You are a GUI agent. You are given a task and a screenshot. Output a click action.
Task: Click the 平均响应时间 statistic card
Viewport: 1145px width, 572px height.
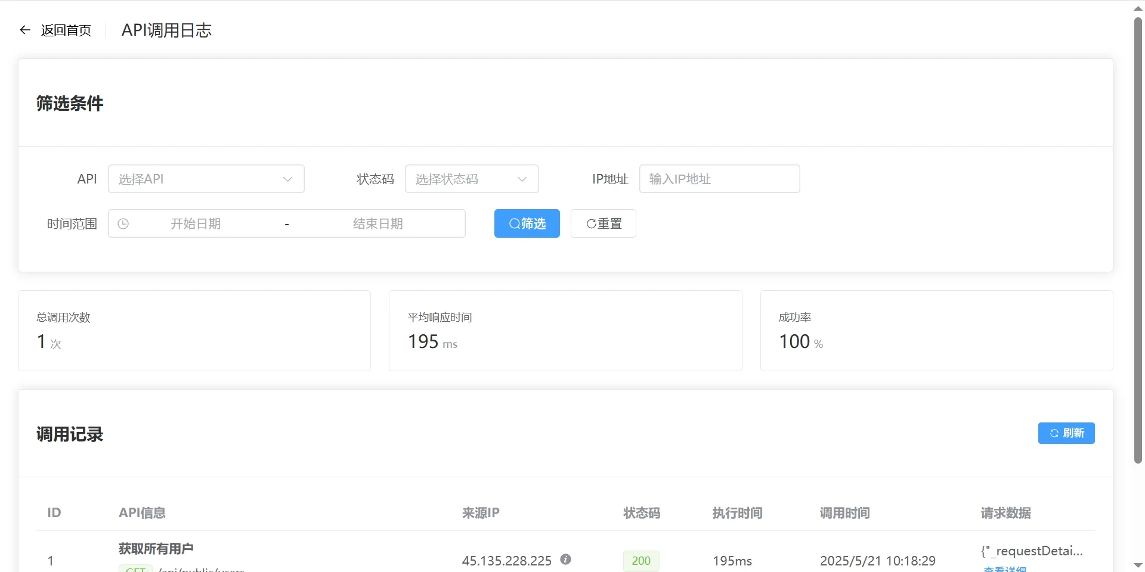(x=565, y=331)
